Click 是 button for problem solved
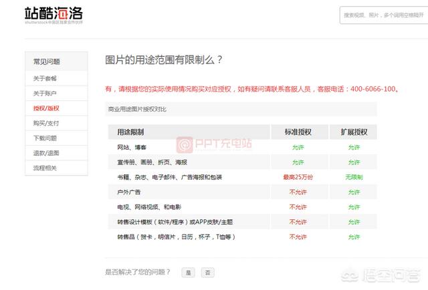 (189, 273)
